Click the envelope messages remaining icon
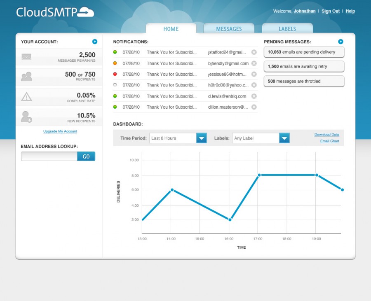This screenshot has width=371, height=301. point(26,57)
